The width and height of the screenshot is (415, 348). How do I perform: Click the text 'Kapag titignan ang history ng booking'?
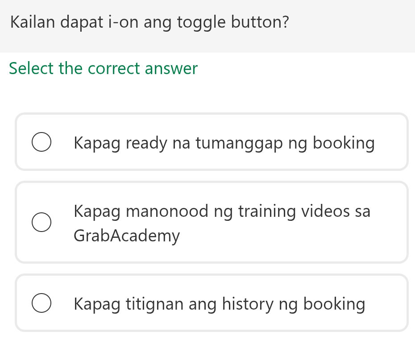[x=219, y=303]
